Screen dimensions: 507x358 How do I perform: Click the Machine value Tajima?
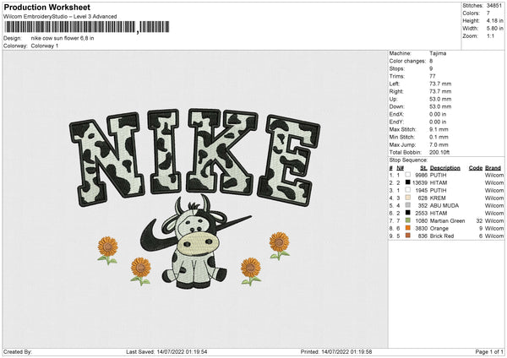[438, 53]
